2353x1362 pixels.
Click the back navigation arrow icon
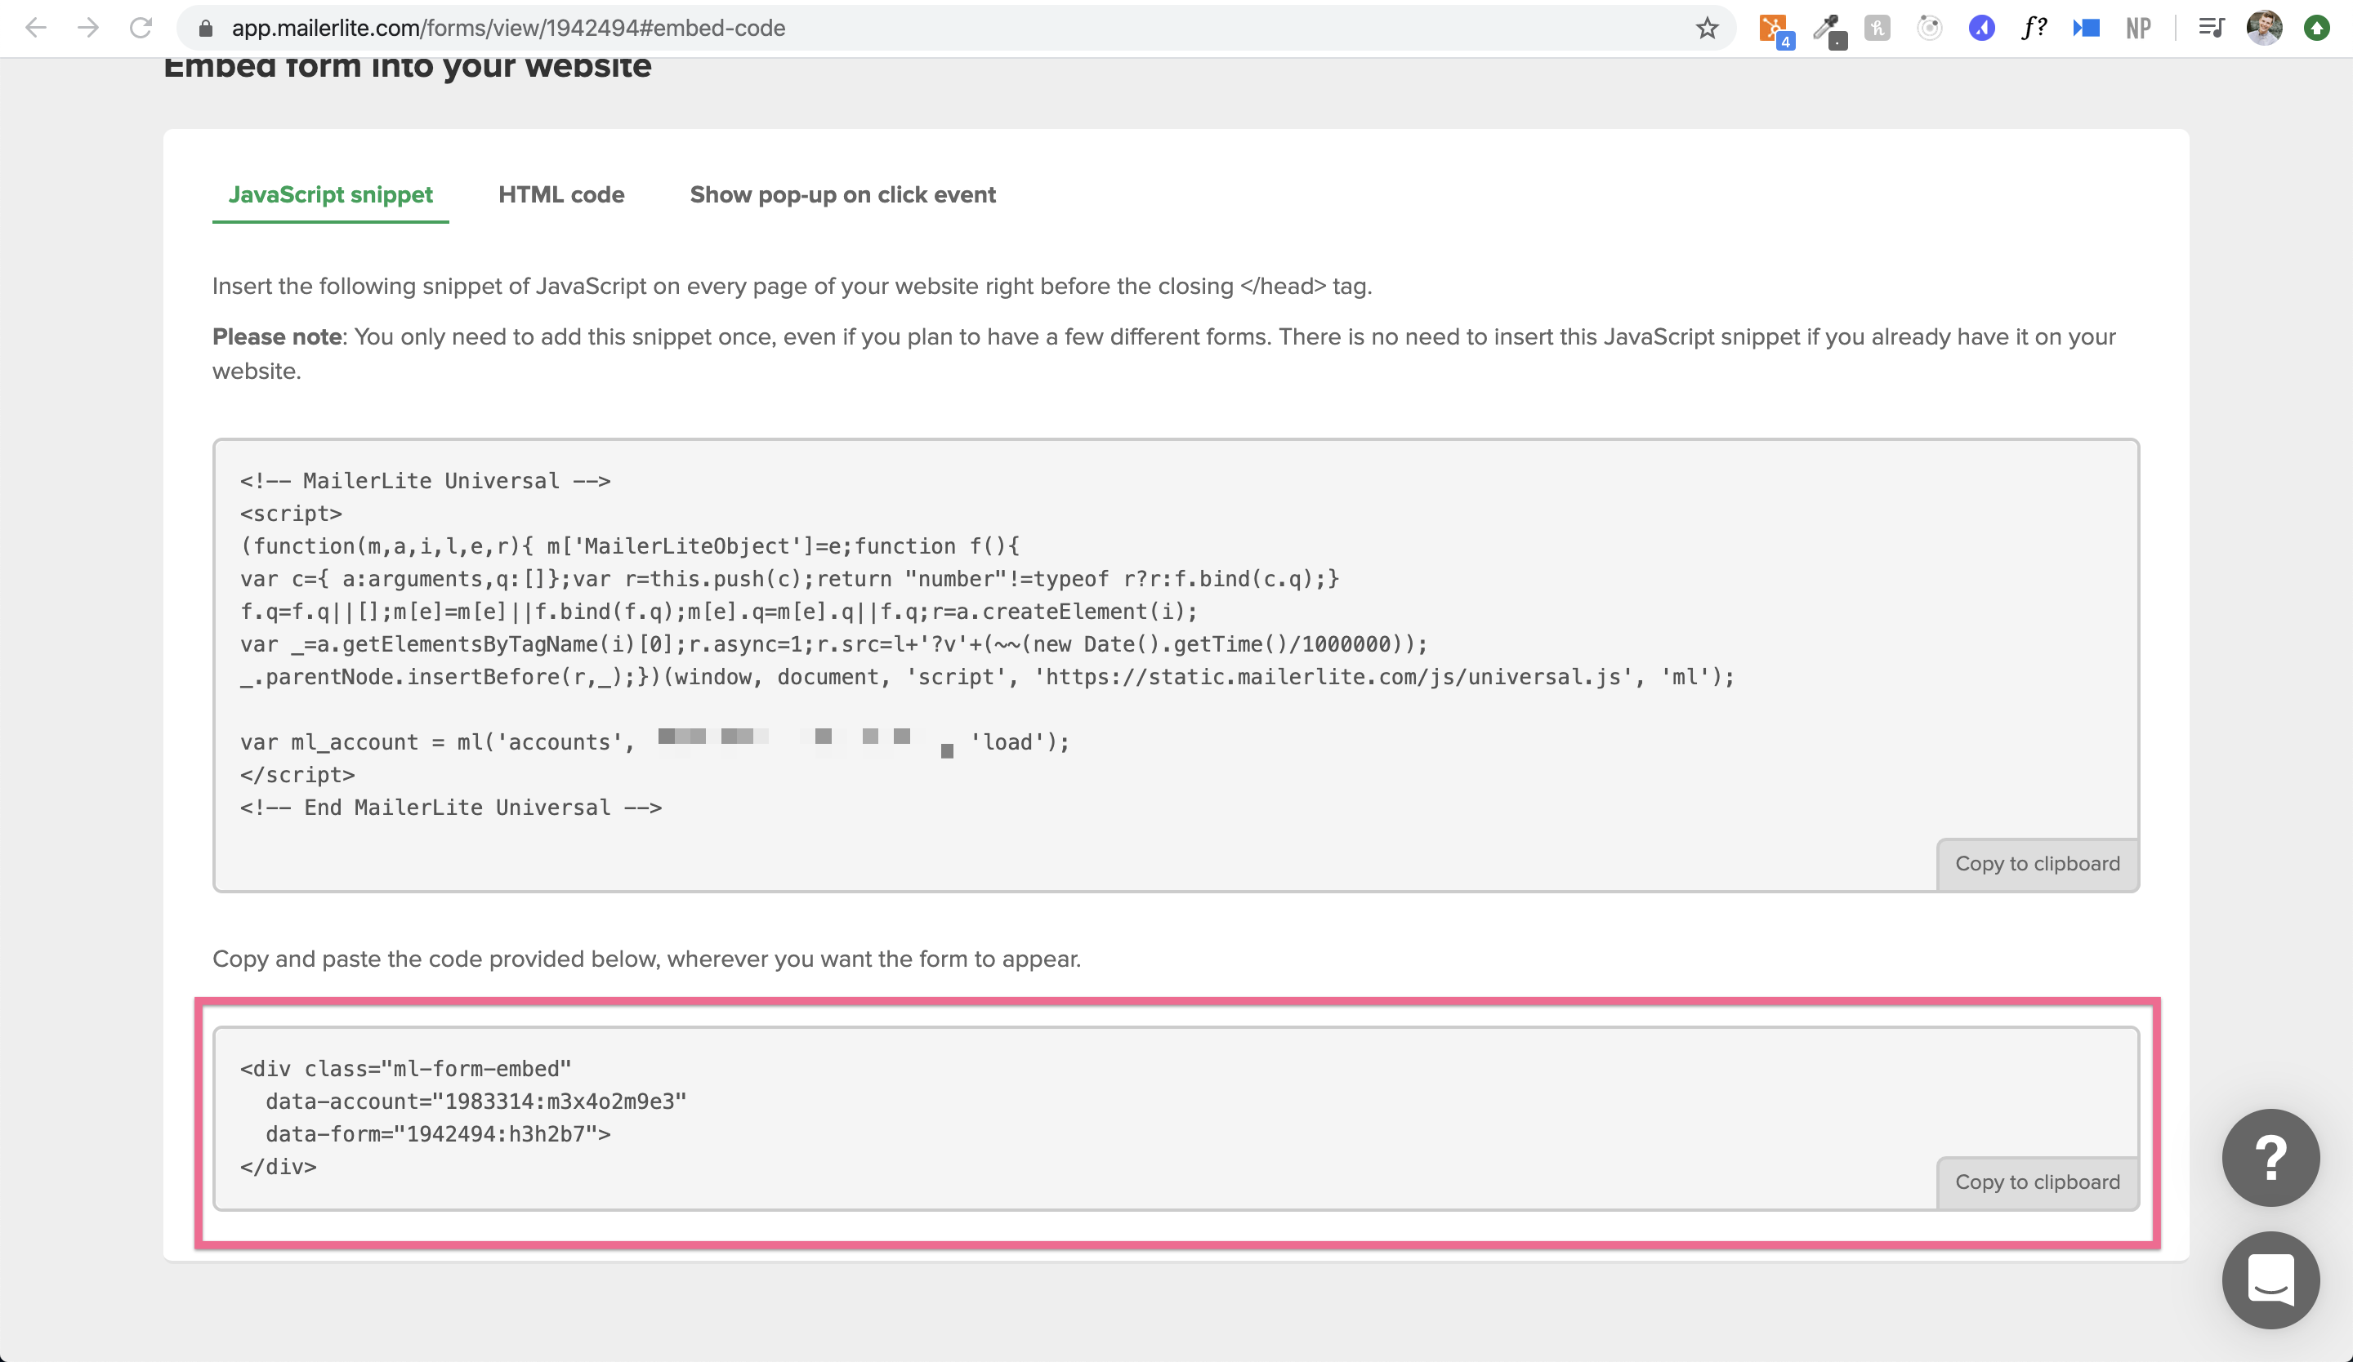(36, 28)
